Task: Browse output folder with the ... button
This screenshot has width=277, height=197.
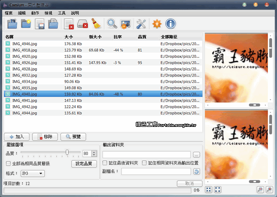Action: 197,155
